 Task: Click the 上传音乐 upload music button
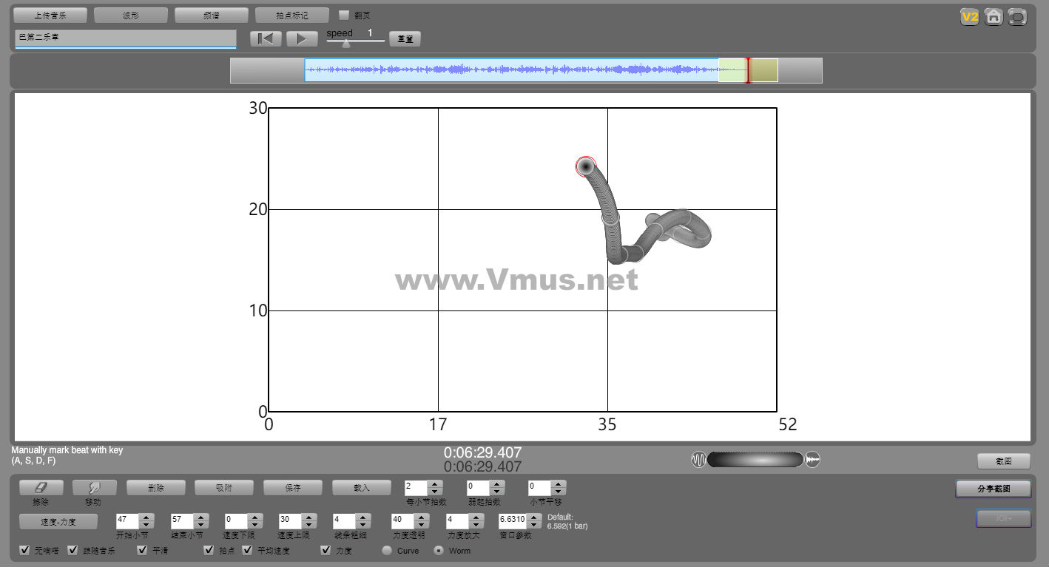[x=50, y=15]
